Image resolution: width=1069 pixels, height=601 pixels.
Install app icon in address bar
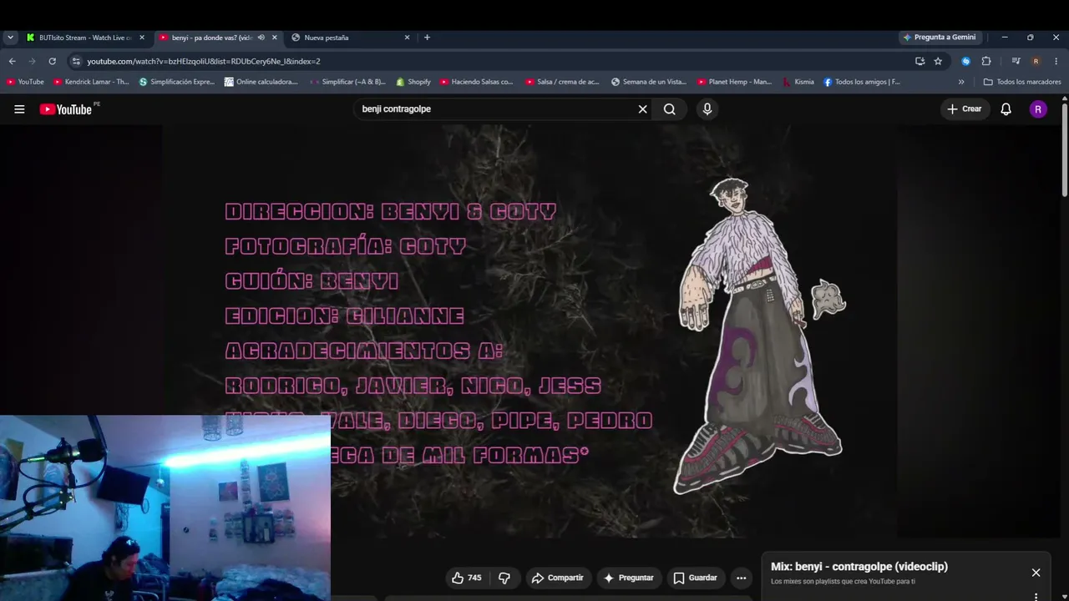[x=920, y=61]
